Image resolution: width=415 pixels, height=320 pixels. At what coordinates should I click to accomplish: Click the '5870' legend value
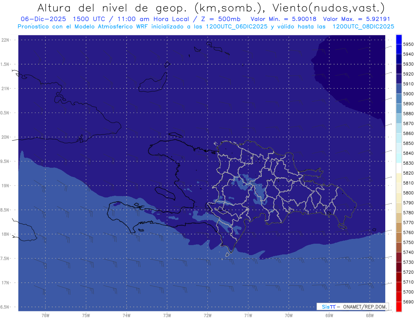tap(408, 124)
